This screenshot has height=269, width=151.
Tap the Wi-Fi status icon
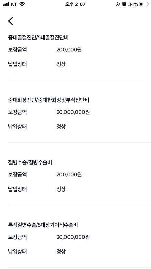point(22,4)
